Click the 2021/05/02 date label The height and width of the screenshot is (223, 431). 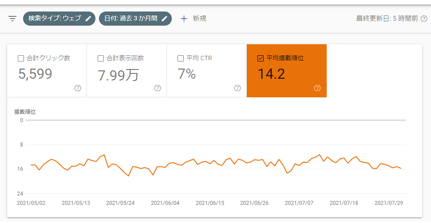pyautogui.click(x=31, y=203)
